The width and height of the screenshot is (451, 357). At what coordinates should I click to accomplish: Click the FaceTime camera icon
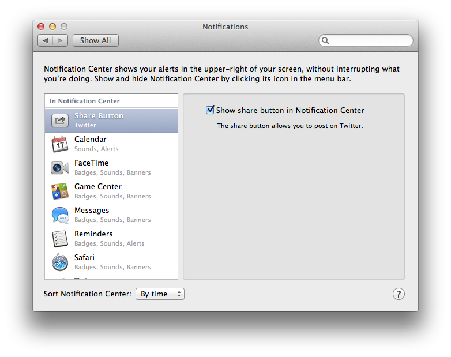click(x=60, y=168)
